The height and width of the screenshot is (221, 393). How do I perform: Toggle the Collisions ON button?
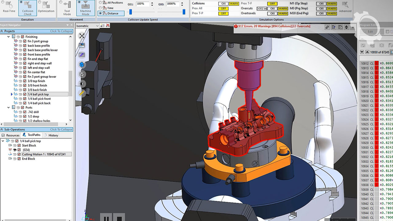click(x=223, y=4)
